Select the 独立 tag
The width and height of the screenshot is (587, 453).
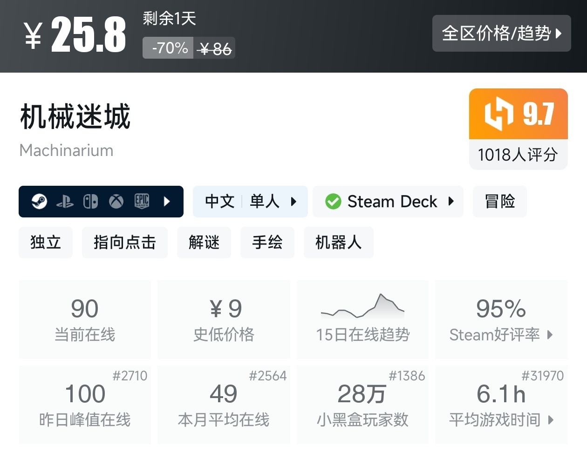pyautogui.click(x=46, y=243)
